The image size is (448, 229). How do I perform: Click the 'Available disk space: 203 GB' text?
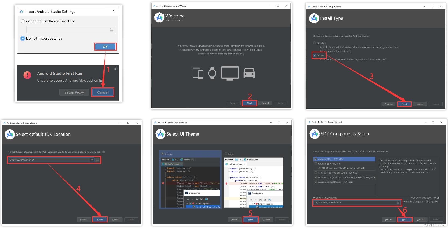pyautogui.click(x=421, y=202)
